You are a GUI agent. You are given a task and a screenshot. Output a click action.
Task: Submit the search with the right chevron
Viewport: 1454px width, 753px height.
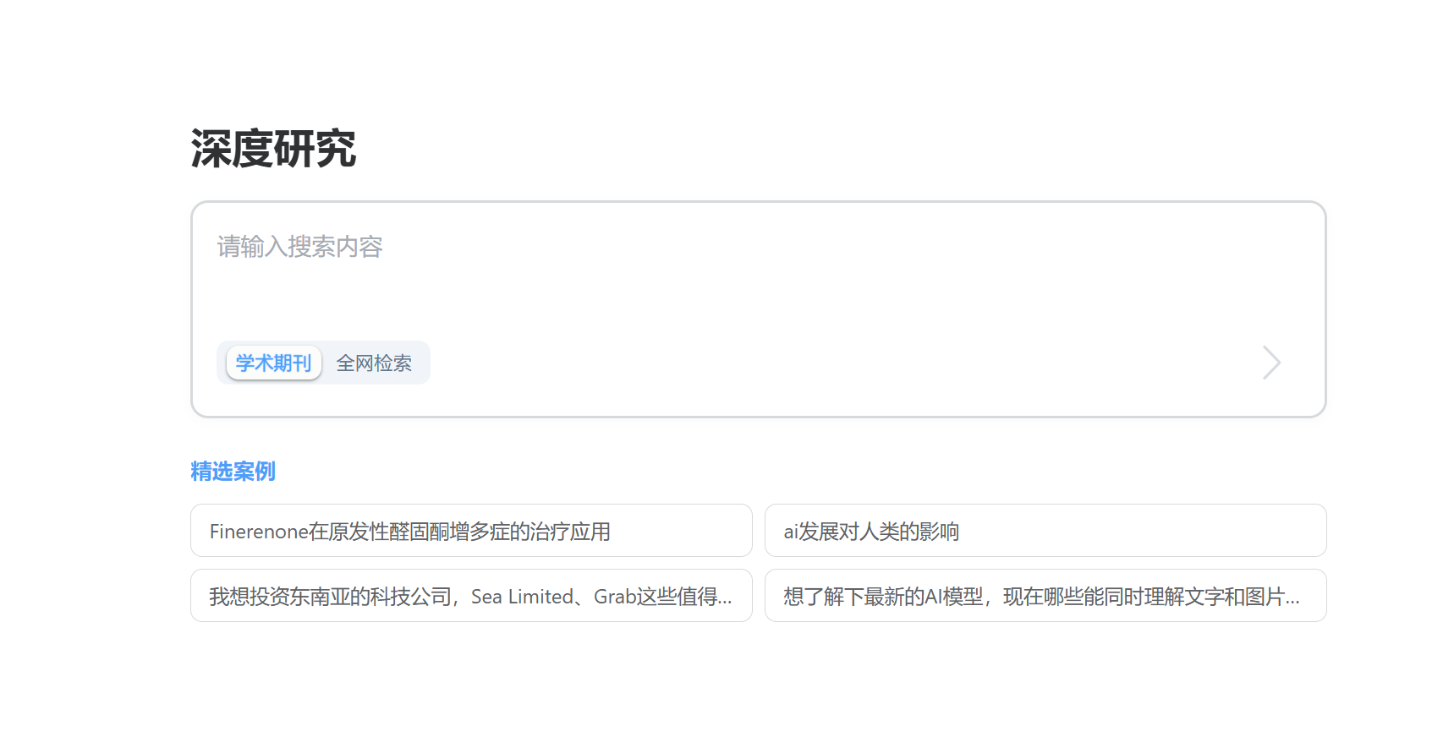point(1270,363)
